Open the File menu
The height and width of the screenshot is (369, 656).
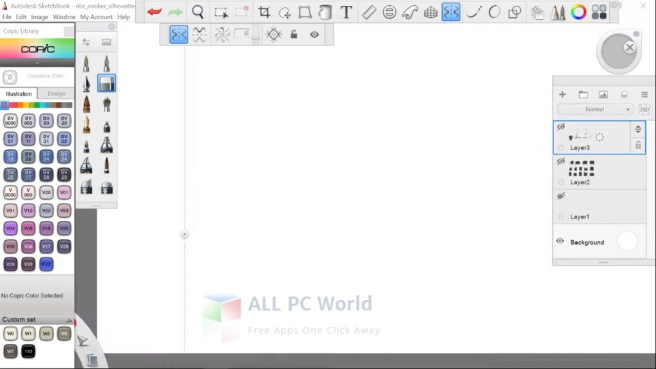pos(6,17)
